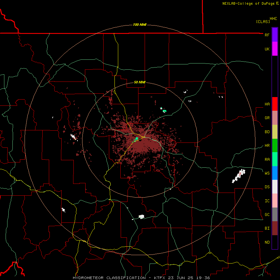This screenshot has width=280, height=280.
Task: Click the BI legend label
Action: coord(267,228)
